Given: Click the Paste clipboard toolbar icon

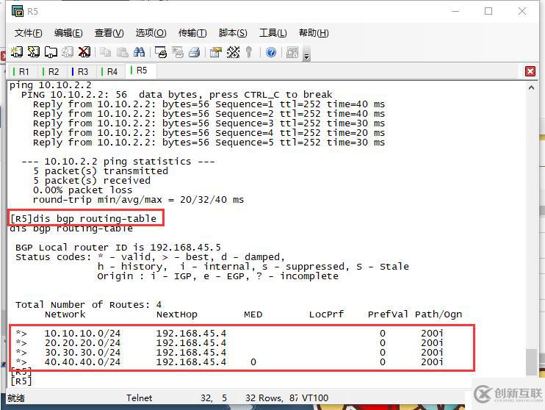Looking at the screenshot, I should (123, 52).
